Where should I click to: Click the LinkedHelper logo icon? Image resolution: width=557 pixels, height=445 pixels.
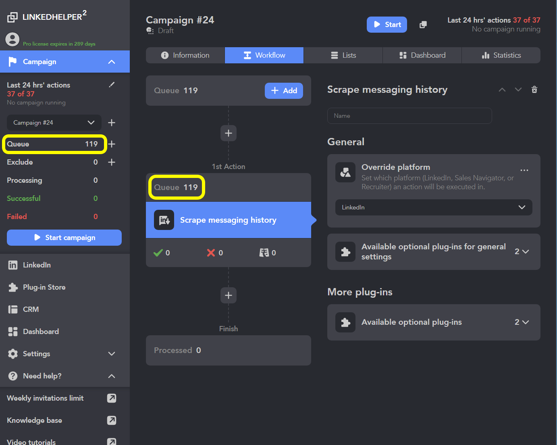pyautogui.click(x=12, y=17)
